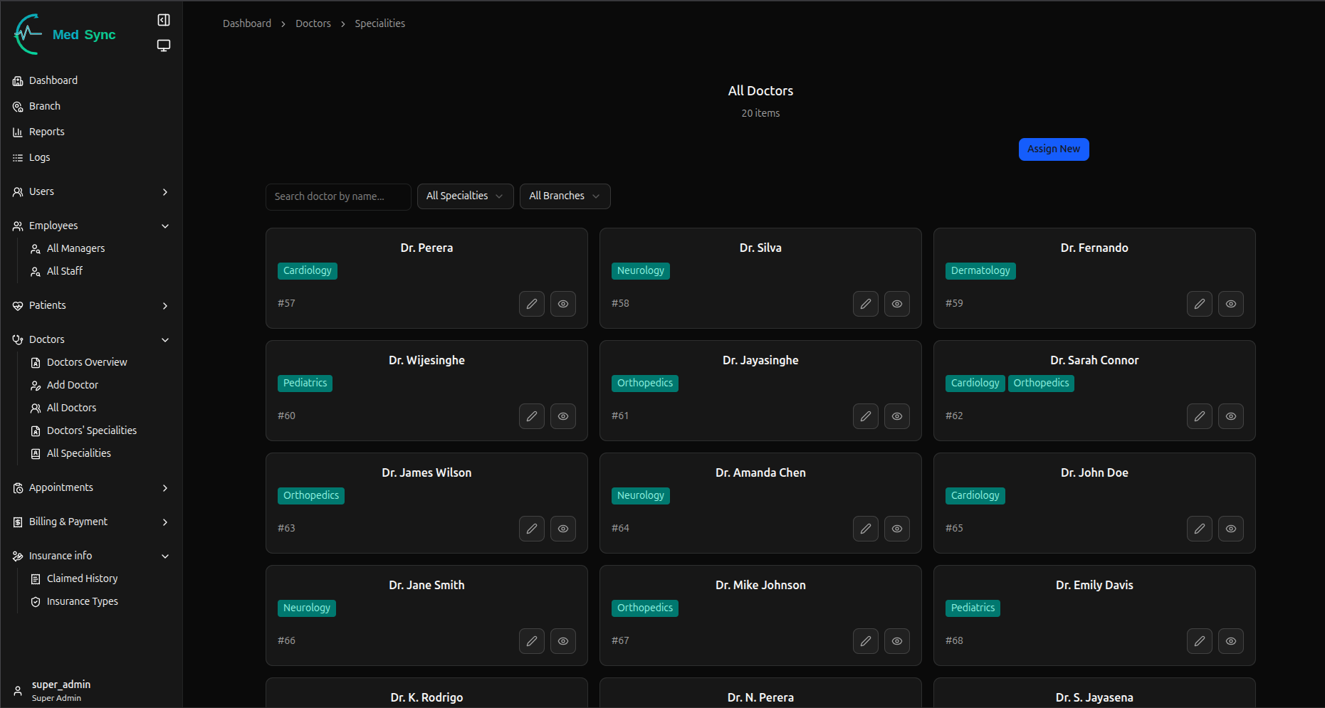Click the sidebar collapse panel icon
Image resolution: width=1325 pixels, height=708 pixels.
pyautogui.click(x=164, y=20)
